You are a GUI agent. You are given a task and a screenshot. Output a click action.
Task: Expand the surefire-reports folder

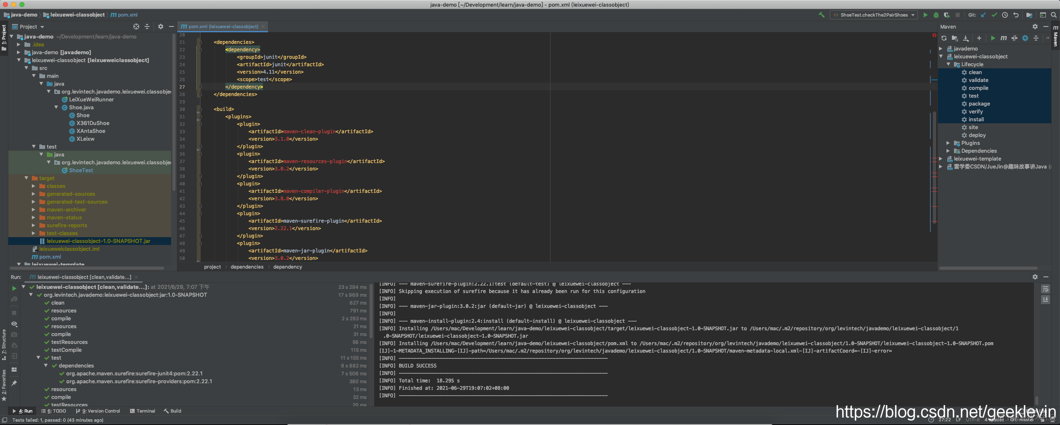pyautogui.click(x=34, y=225)
